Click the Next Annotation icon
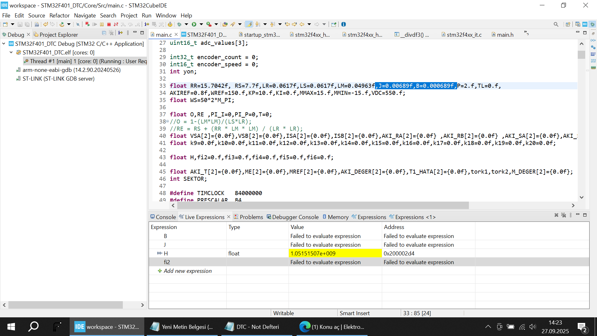Screen dimensions: 597x336 257,24
